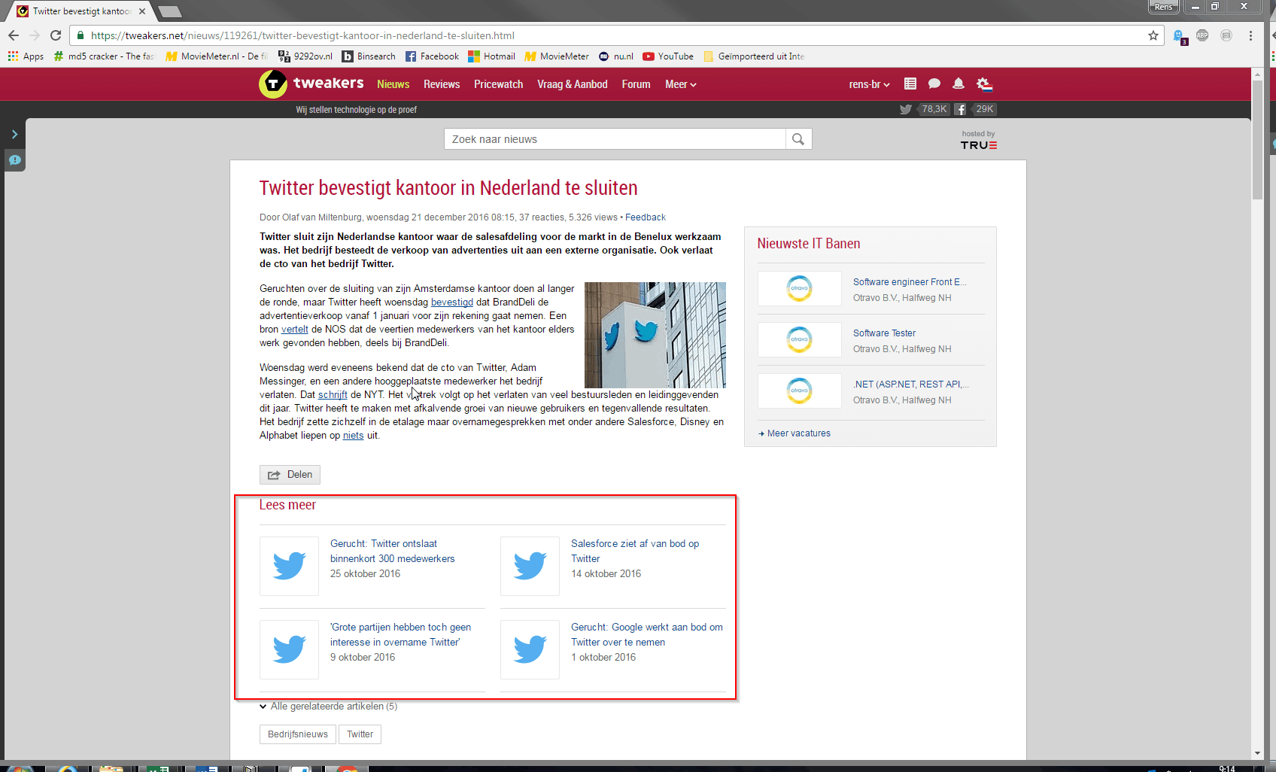Click thumbnail beside the 14 oktober 2016 article

[530, 566]
